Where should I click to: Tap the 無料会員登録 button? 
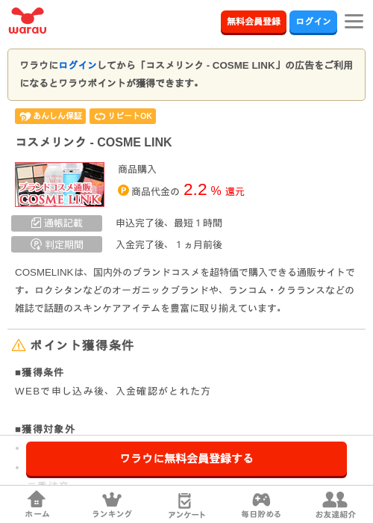pos(254,22)
